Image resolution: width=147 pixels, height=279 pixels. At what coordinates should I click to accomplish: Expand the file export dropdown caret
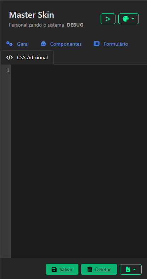click(134, 269)
